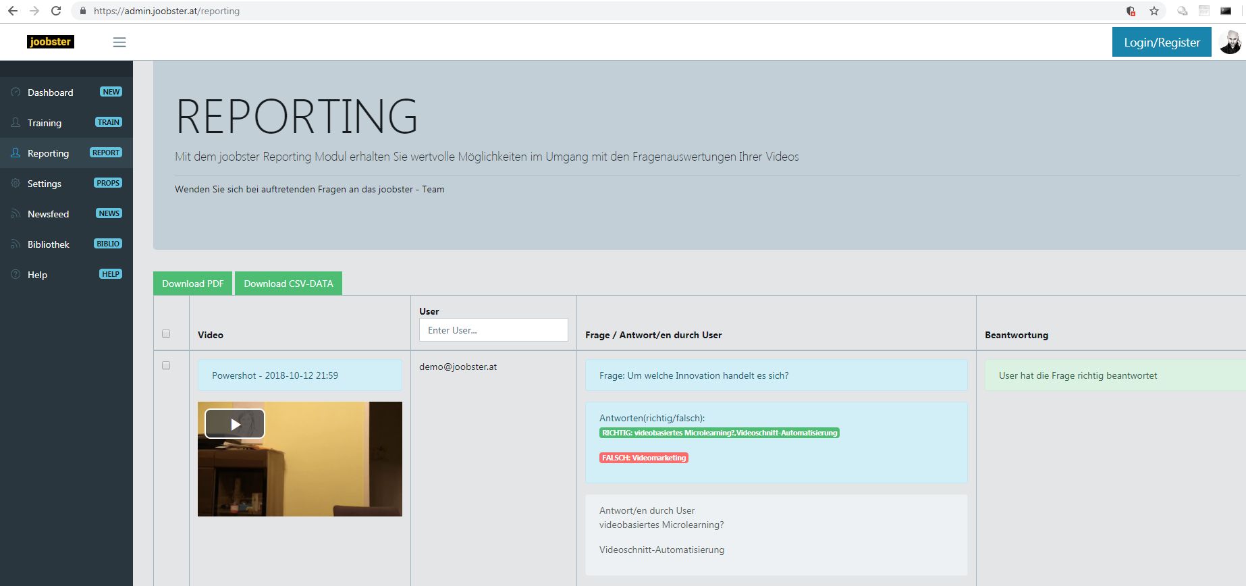Open Bibliothek in the sidebar

click(x=48, y=244)
